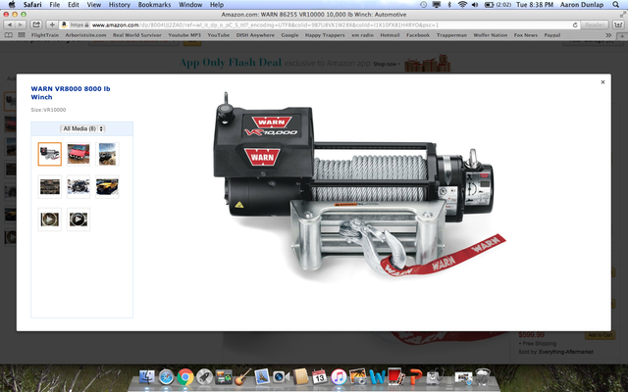Screen dimensions: 628x392
Task: Select the red truck thumbnail
Action: [x=78, y=153]
